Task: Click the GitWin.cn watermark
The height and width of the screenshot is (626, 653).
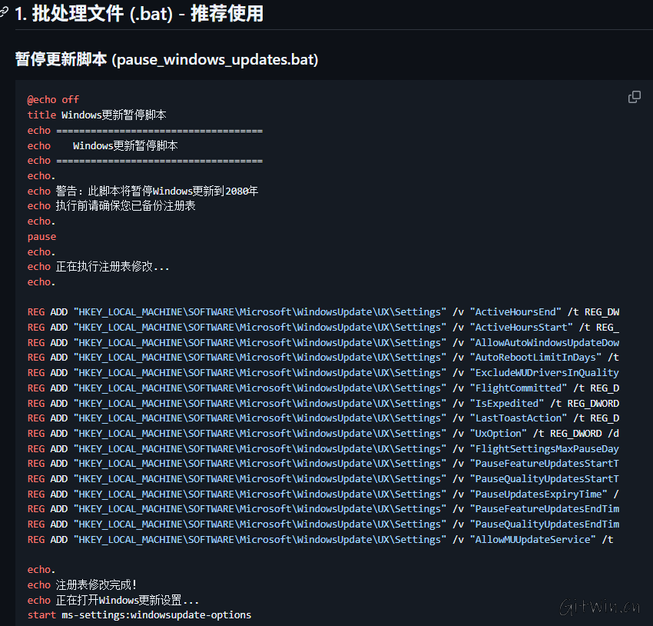Action: pos(600,608)
